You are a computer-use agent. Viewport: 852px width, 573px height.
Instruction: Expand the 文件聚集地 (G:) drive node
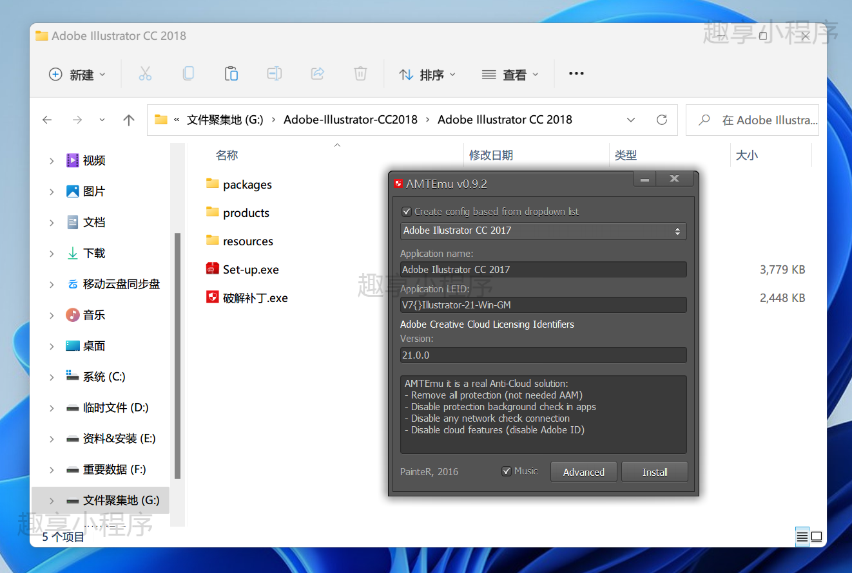click(52, 501)
